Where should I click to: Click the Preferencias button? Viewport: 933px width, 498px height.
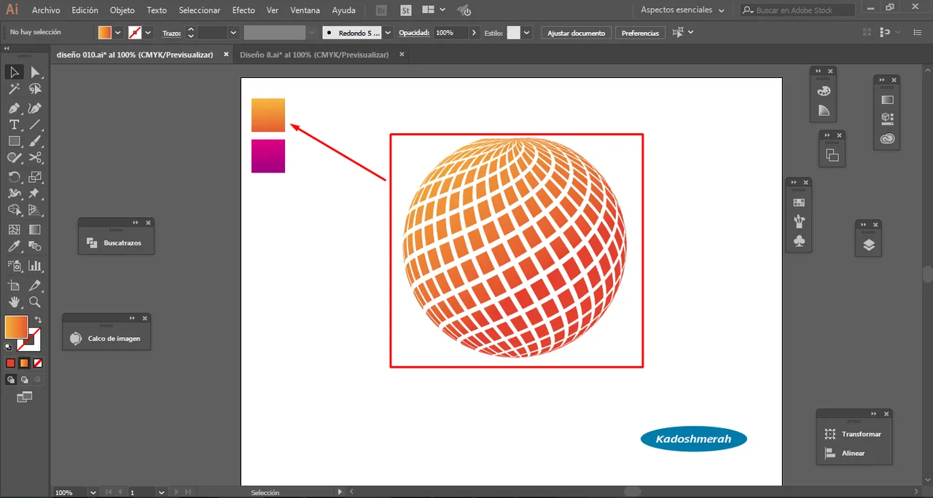pyautogui.click(x=640, y=33)
